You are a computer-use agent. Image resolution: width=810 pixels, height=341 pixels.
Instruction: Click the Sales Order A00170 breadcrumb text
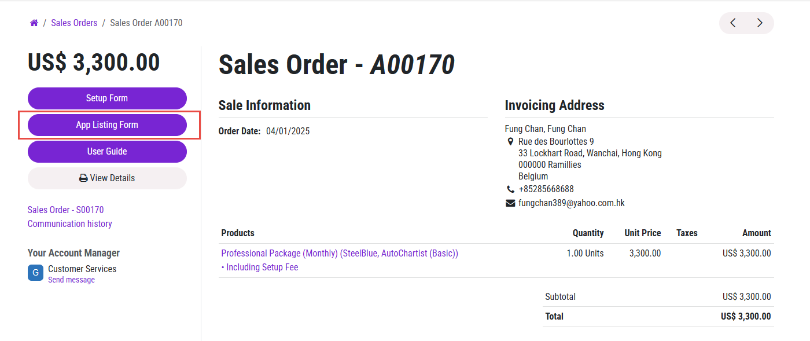pyautogui.click(x=146, y=23)
